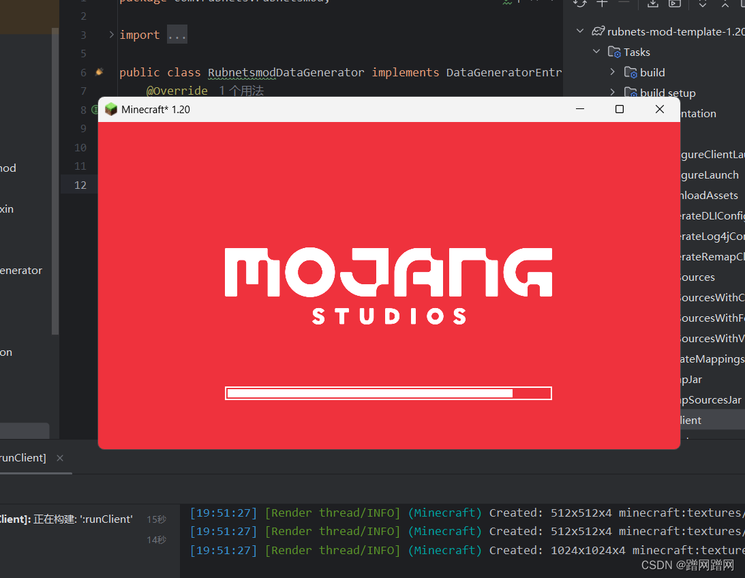Viewport: 745px width, 578px height.
Task: Click line number 12 in the gutter
Action: 80,185
